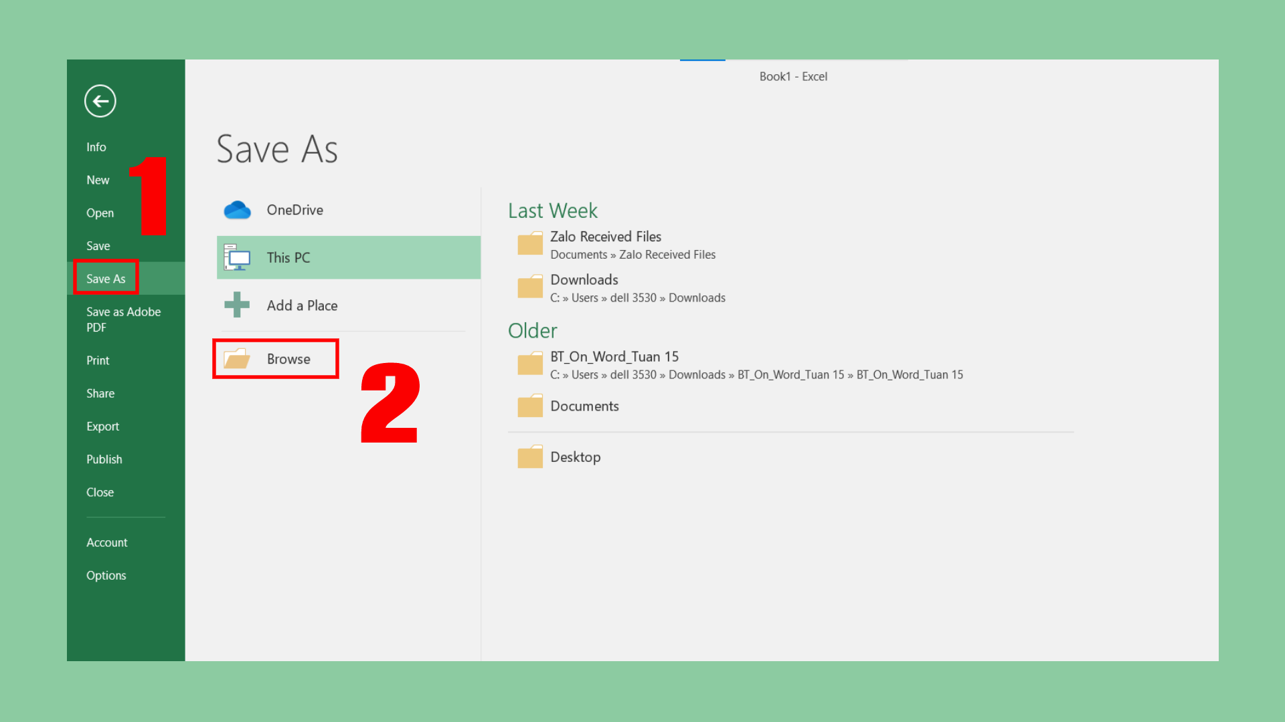Click the back arrow circle icon

click(100, 101)
